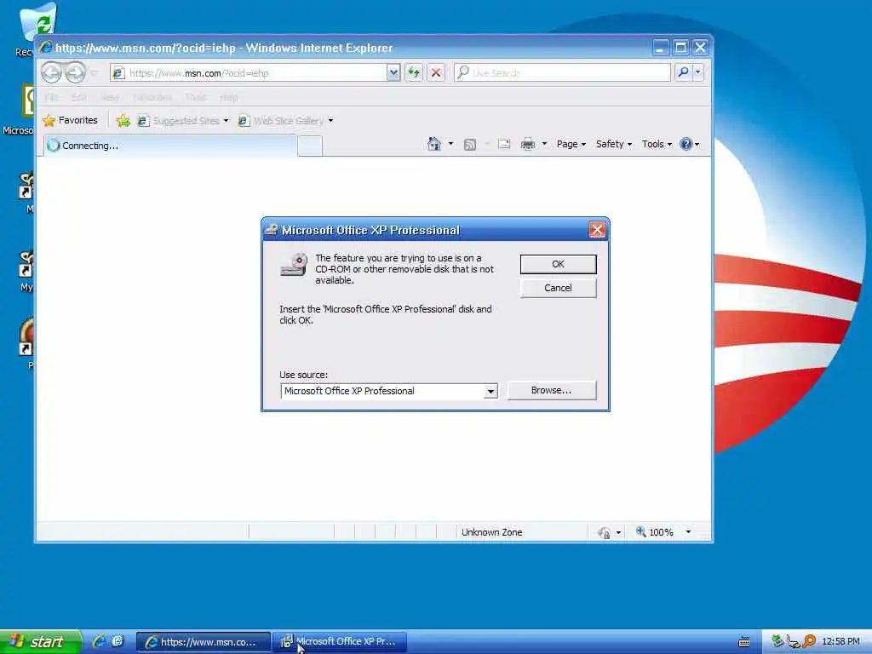The height and width of the screenshot is (654, 872).
Task: Click Add to Favorites Bar icon
Action: [x=123, y=121]
